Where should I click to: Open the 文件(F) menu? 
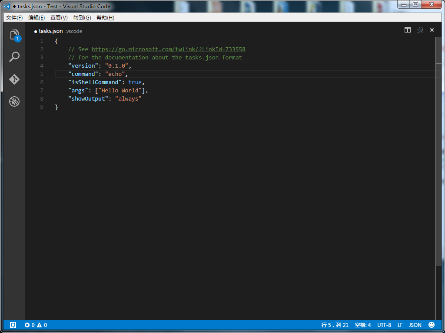point(14,18)
